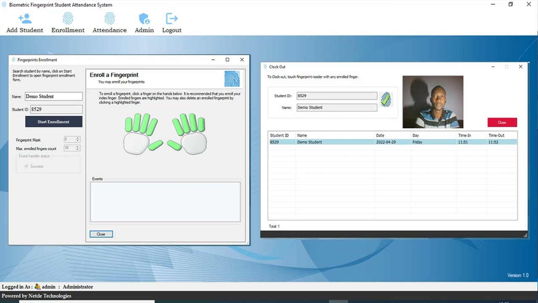Sort by the Time-In column header
Image resolution: width=538 pixels, height=303 pixels.
pos(472,136)
